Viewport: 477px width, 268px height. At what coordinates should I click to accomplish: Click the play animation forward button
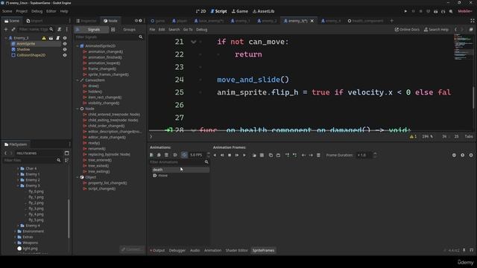tap(244, 155)
